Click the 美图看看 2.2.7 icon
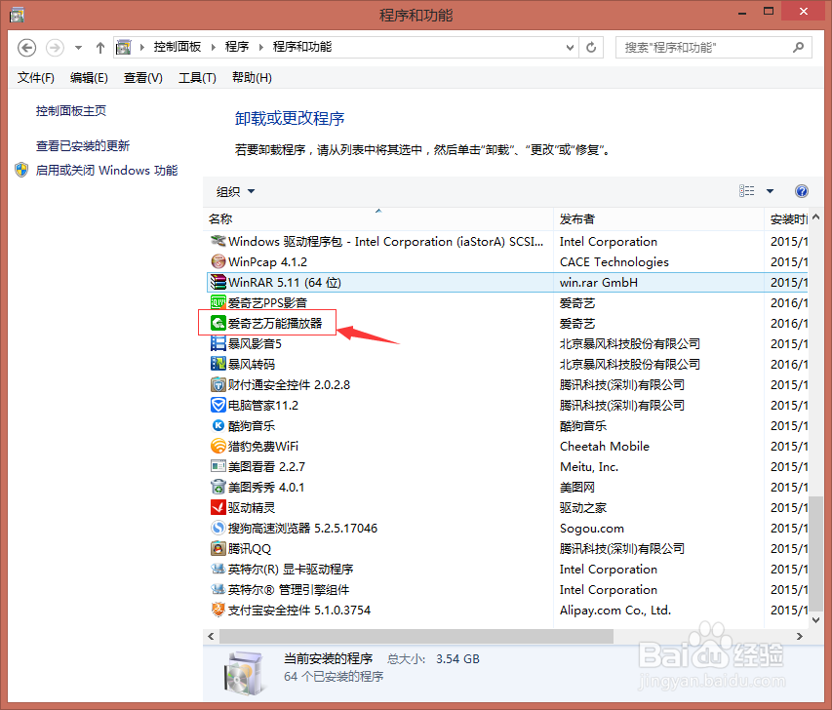Image resolution: width=832 pixels, height=710 pixels. point(218,466)
